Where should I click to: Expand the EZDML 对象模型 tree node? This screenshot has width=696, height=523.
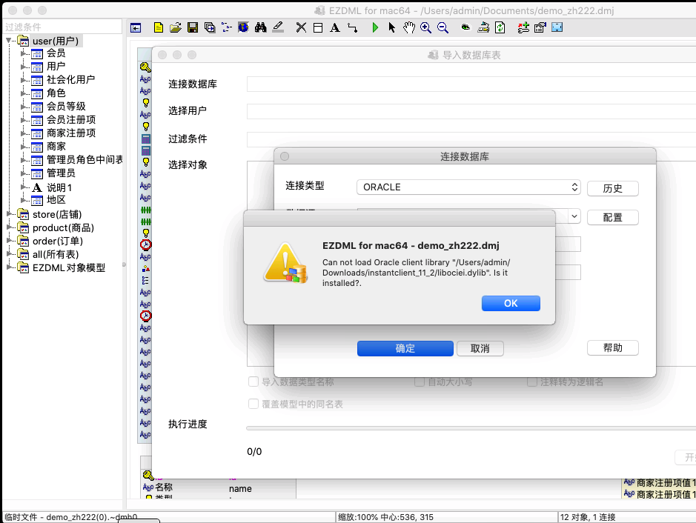(x=9, y=267)
